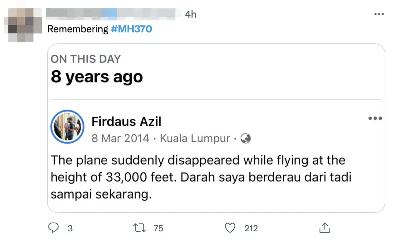Image resolution: width=393 pixels, height=245 pixels.
Task: Click the share upload icon
Action: tap(324, 228)
